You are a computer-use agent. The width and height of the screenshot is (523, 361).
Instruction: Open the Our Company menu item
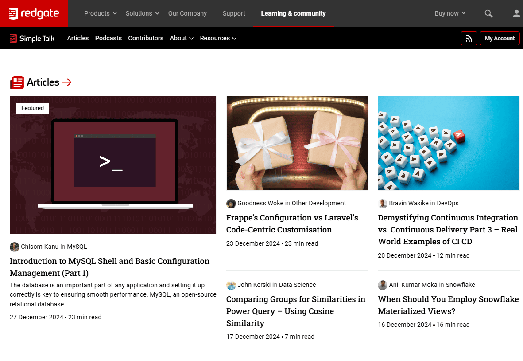tap(187, 13)
